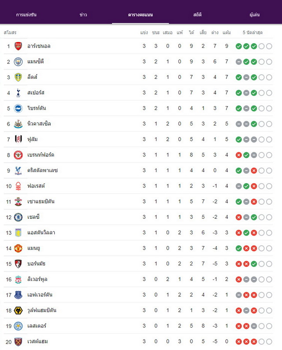Screen dimensions: 282x350
Task: Click Arsenal's first green win indicator
Action: click(239, 46)
